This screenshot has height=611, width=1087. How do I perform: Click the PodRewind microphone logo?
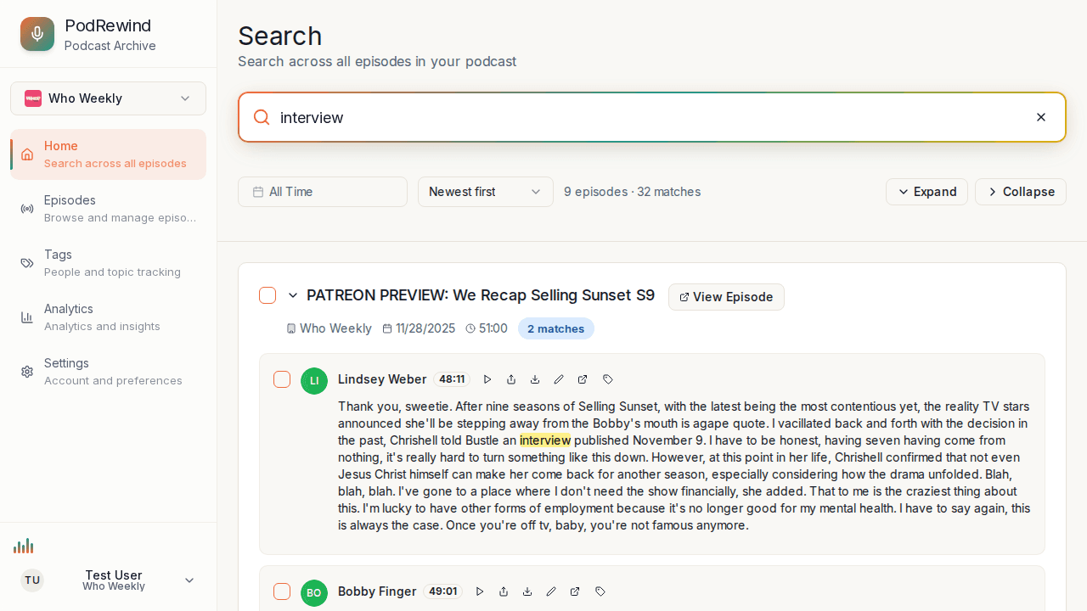coord(37,34)
